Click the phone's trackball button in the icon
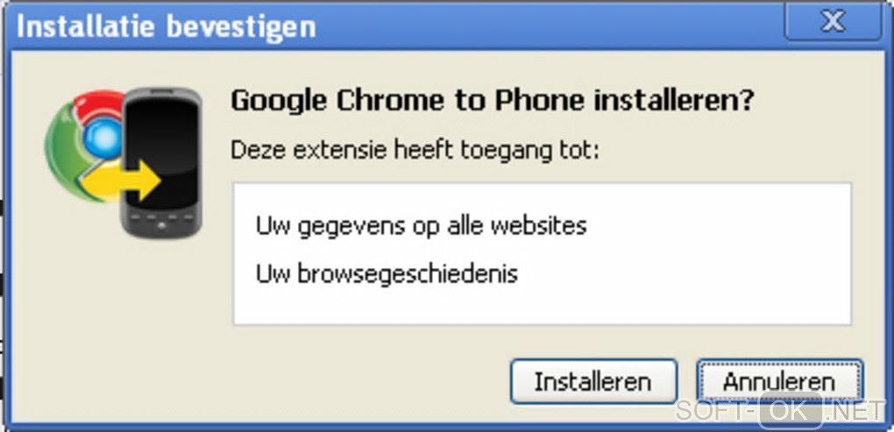This screenshot has height=432, width=894. pos(161,226)
